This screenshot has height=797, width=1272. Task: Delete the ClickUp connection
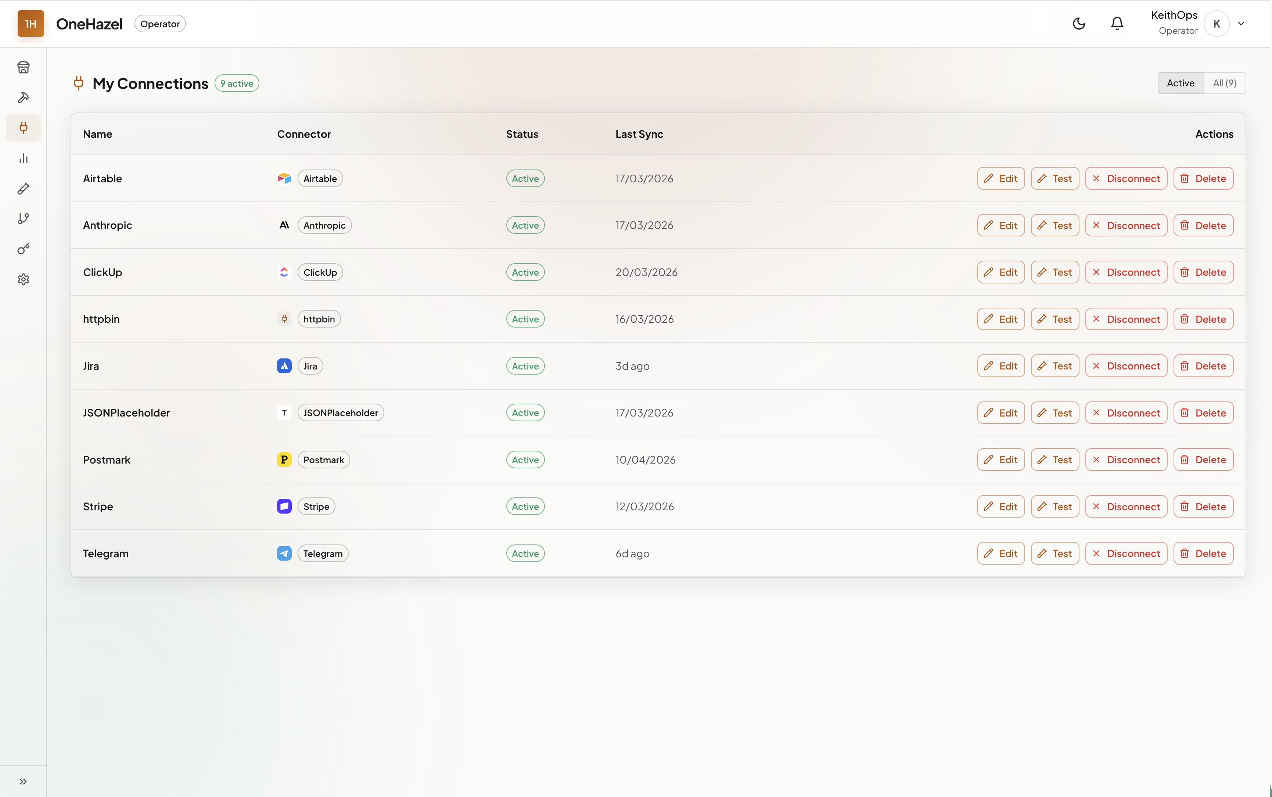[1203, 272]
